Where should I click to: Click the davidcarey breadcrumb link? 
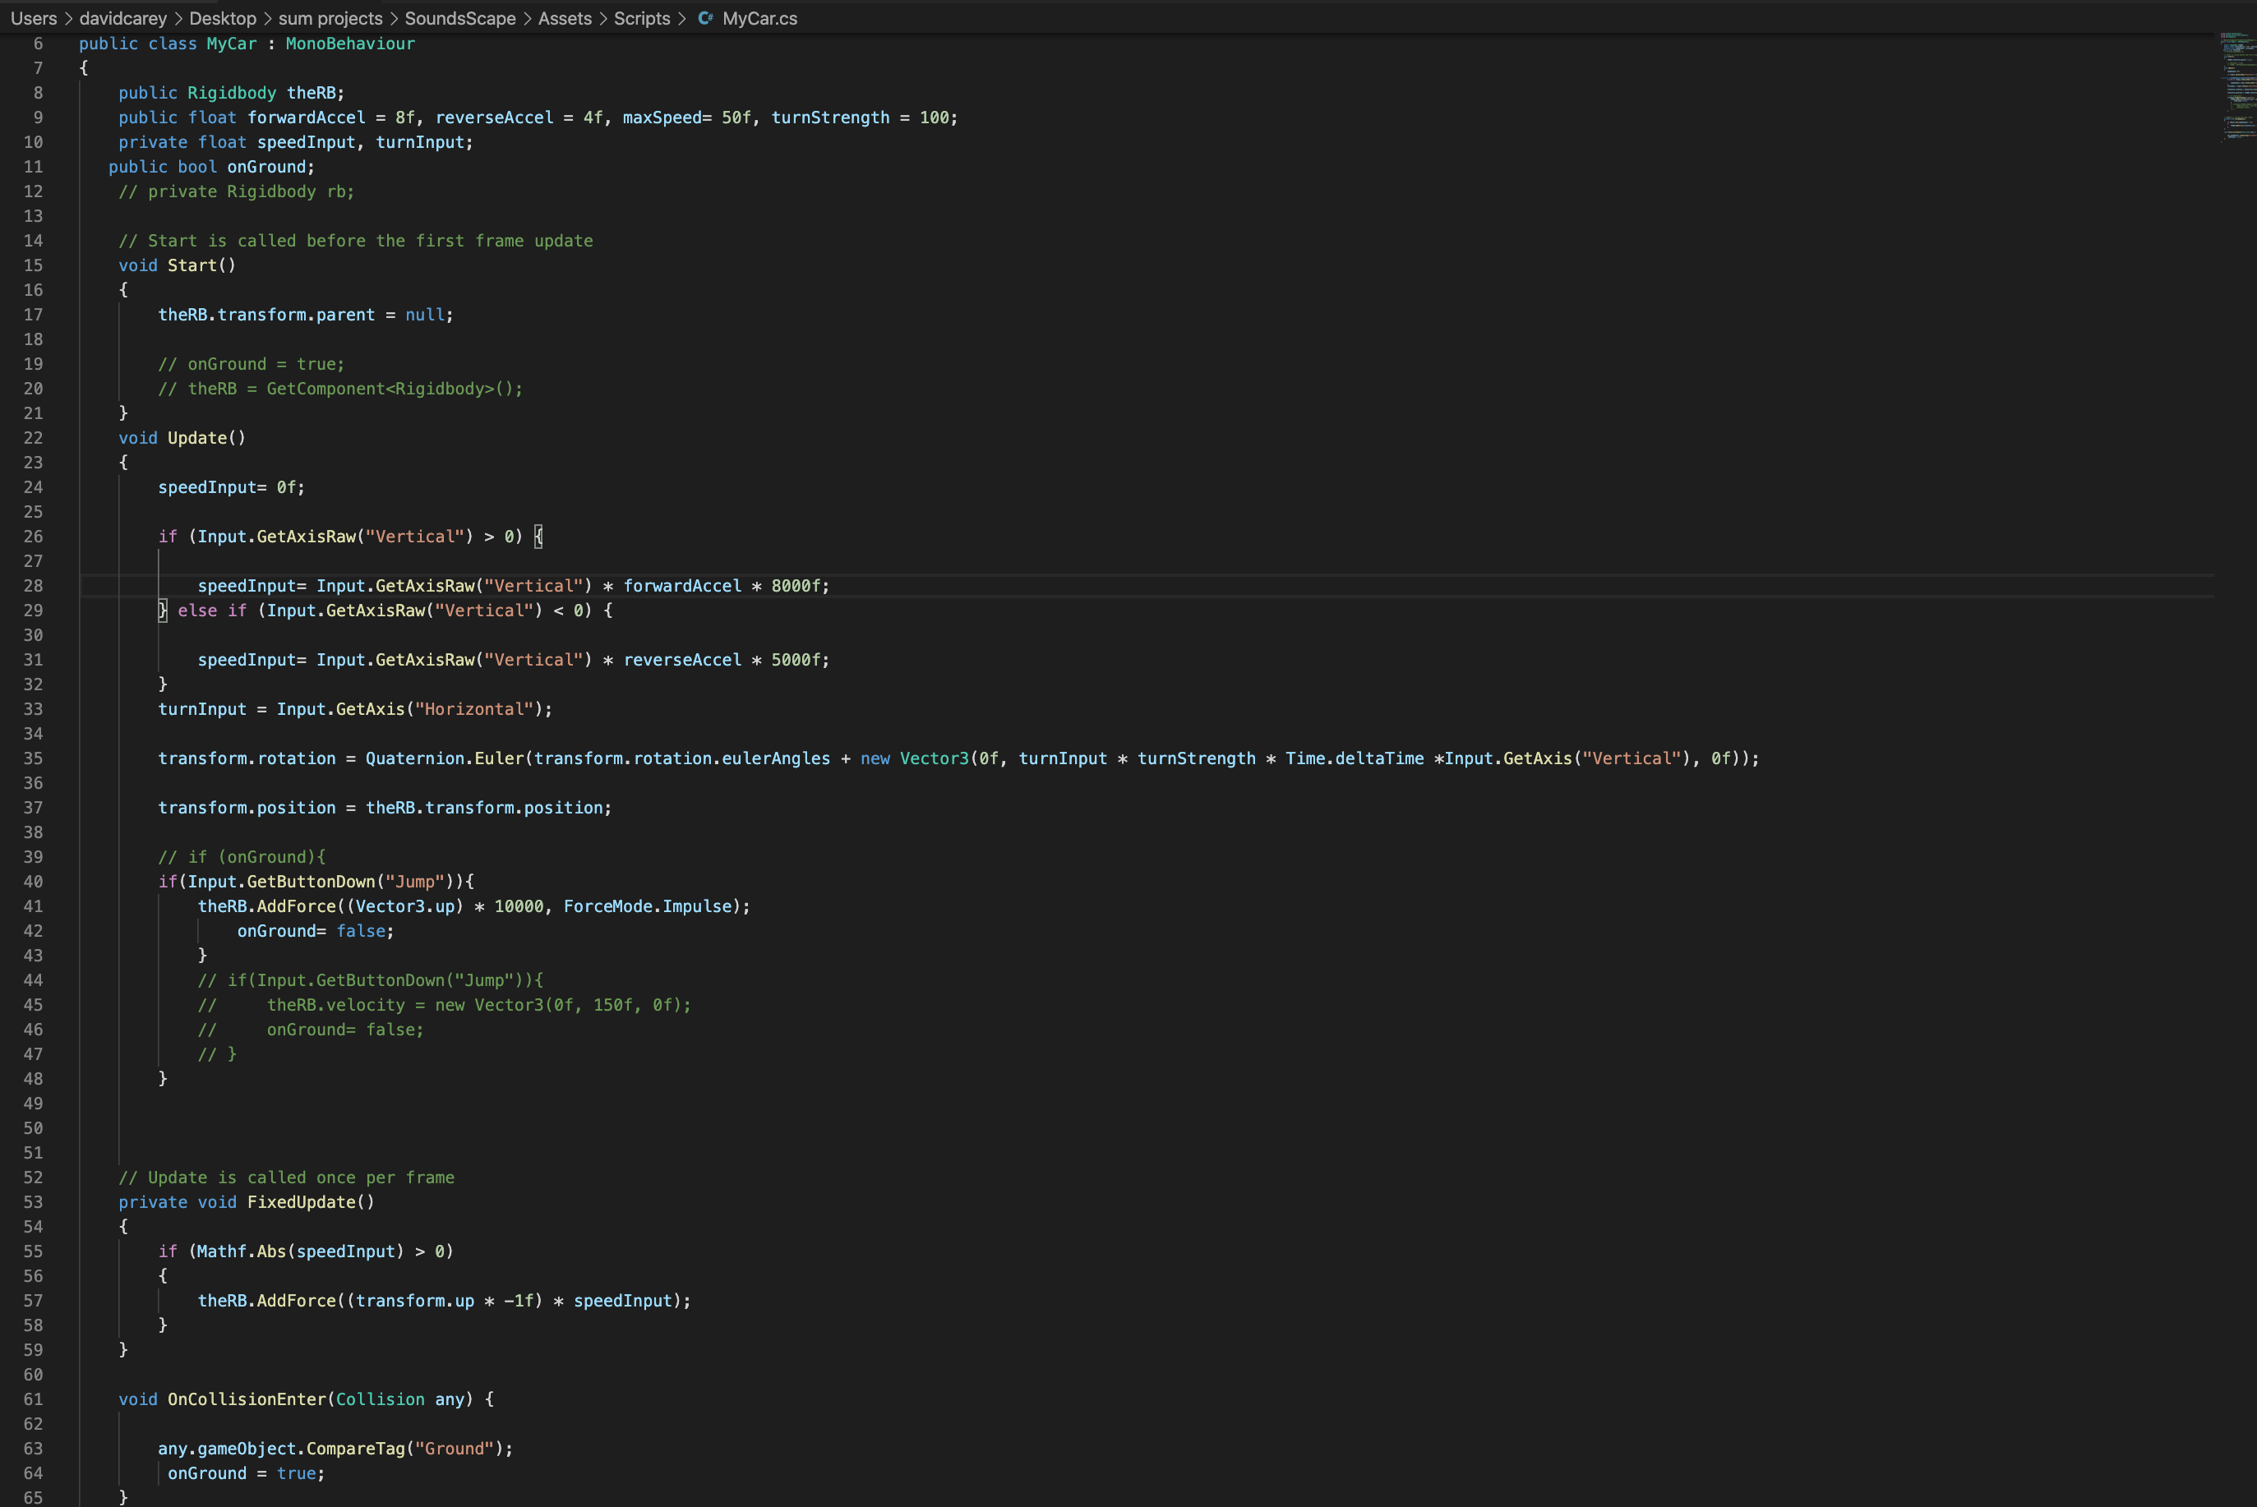click(123, 18)
